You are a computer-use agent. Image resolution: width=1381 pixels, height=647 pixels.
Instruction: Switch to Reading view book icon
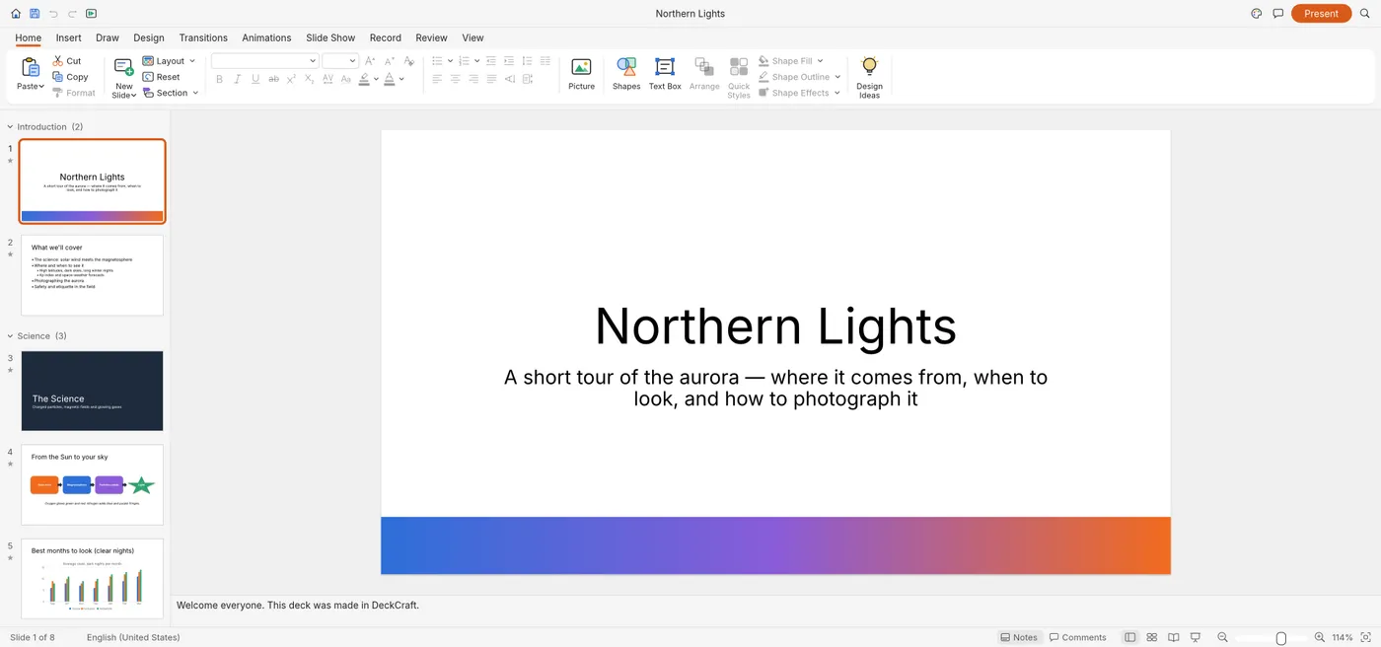pos(1174,637)
